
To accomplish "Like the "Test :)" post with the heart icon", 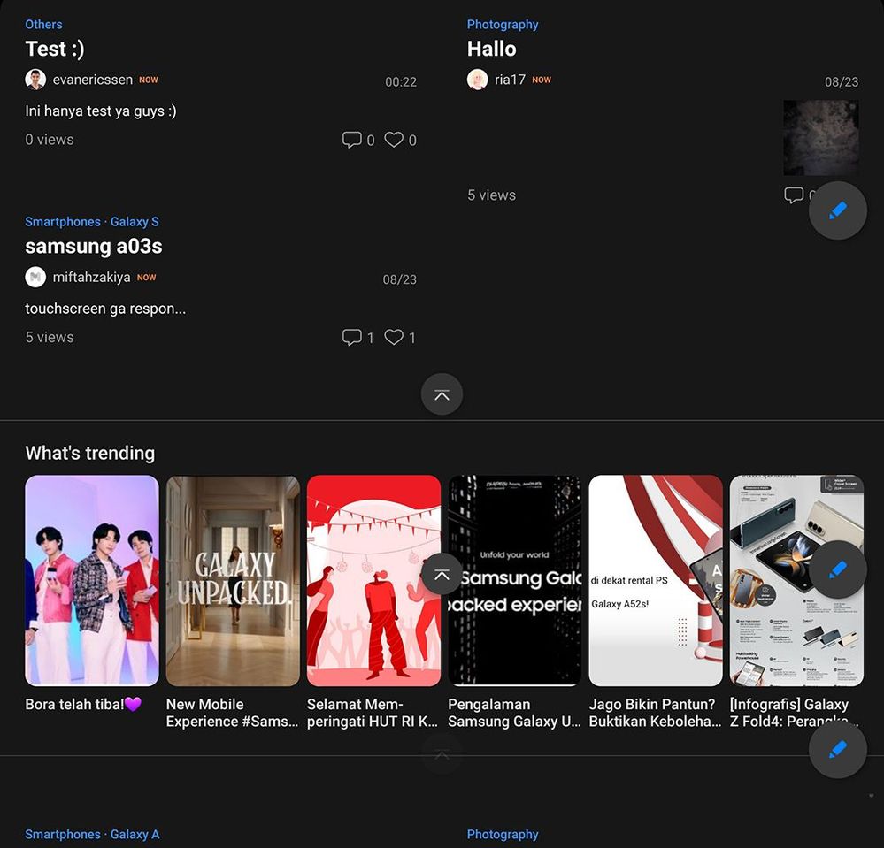I will (394, 140).
